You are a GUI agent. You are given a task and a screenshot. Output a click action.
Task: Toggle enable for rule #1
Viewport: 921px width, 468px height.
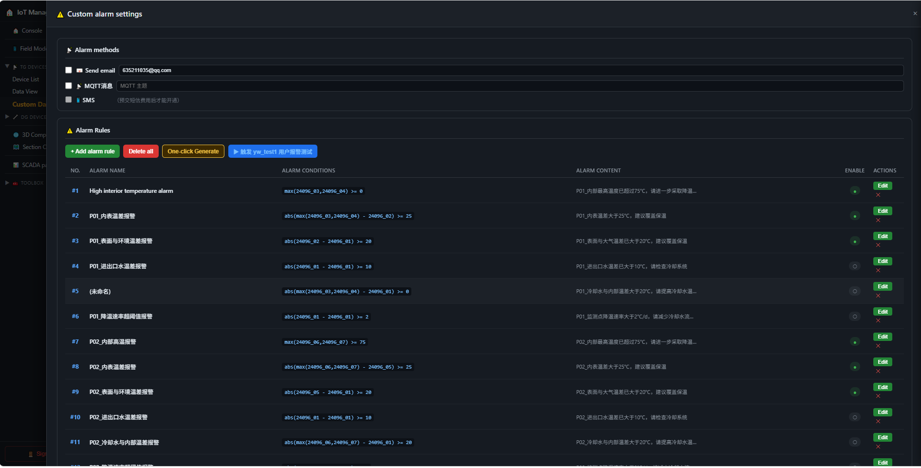coord(855,191)
